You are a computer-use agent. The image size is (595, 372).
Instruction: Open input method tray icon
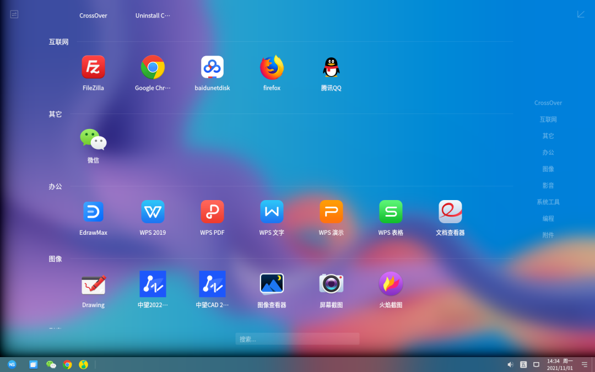523,365
